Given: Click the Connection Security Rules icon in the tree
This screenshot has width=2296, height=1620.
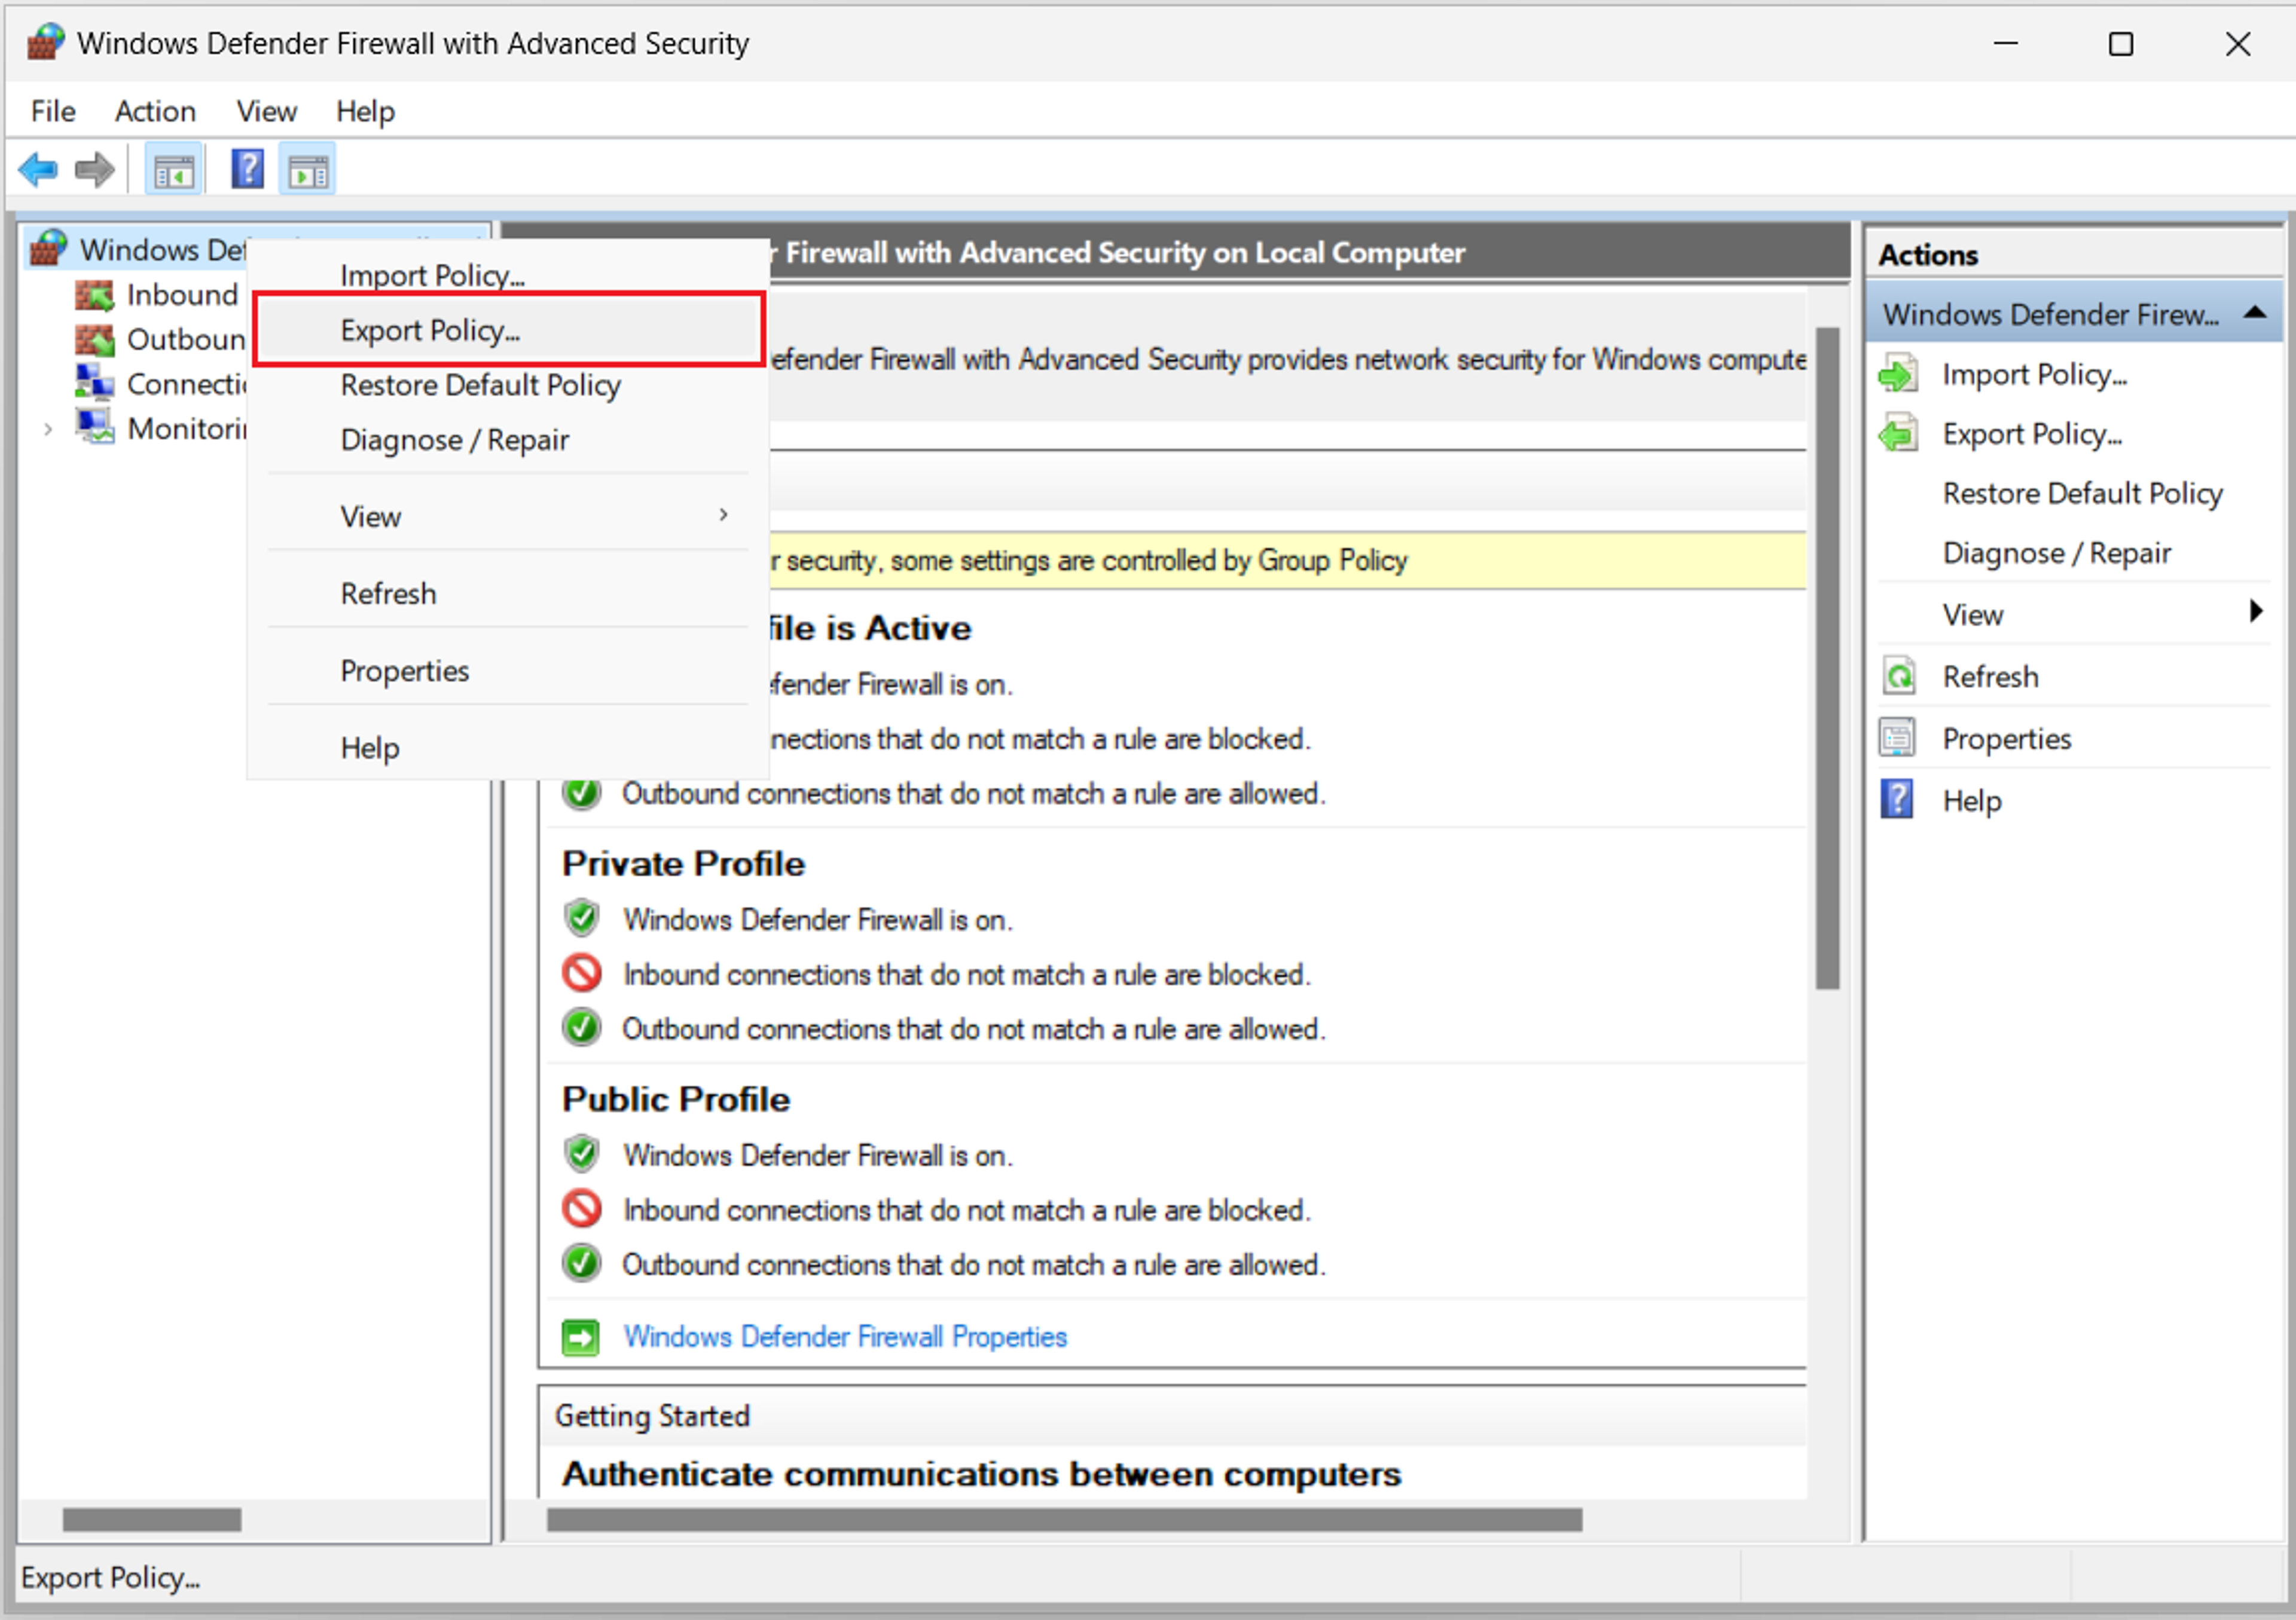Looking at the screenshot, I should point(95,383).
